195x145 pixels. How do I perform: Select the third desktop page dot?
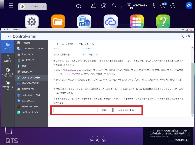pos(103,136)
